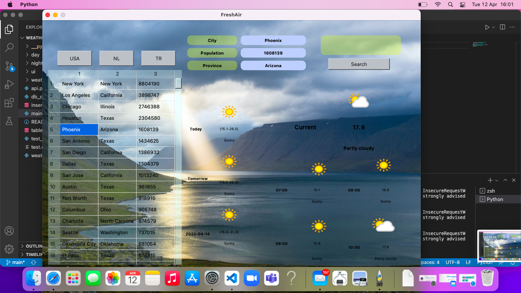Open Microsoft Teams from the Dock
Viewport: 521px width, 293px height.
[x=272, y=279]
